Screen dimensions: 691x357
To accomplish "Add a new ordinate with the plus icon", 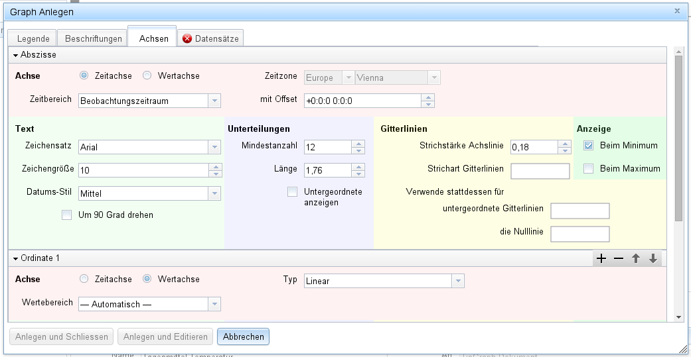I will pos(601,258).
